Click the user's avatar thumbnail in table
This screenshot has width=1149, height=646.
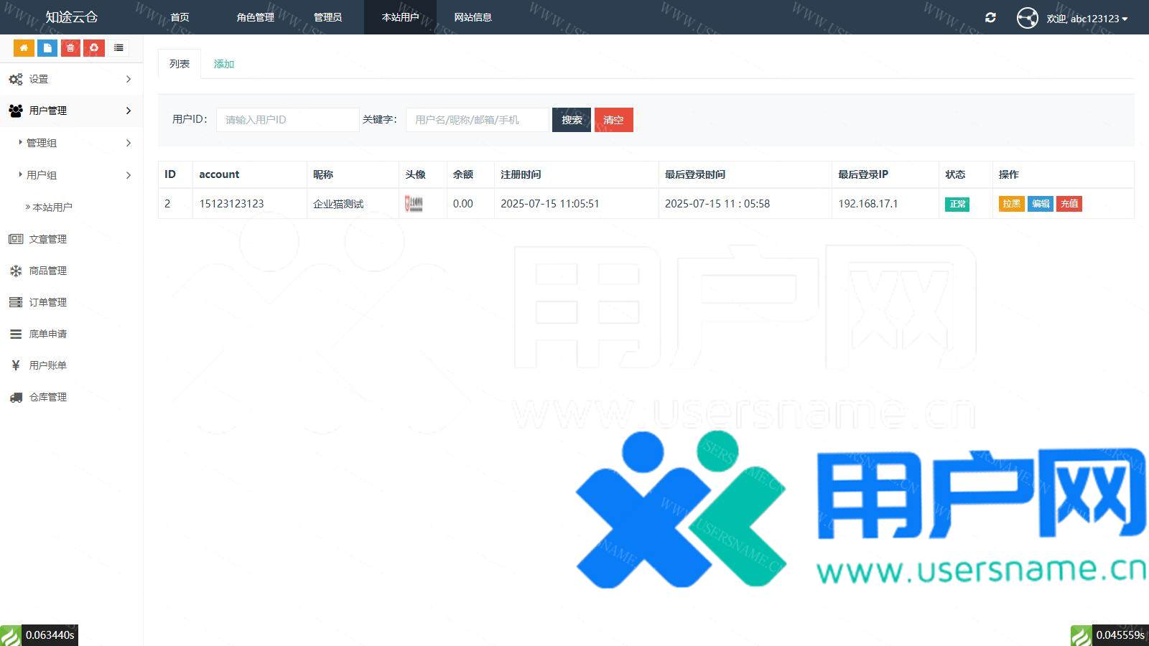coord(414,204)
